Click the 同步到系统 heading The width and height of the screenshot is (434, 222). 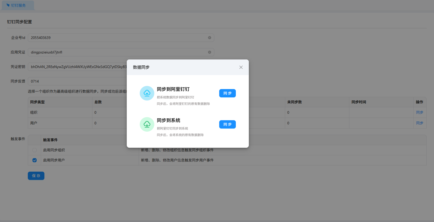(169, 120)
